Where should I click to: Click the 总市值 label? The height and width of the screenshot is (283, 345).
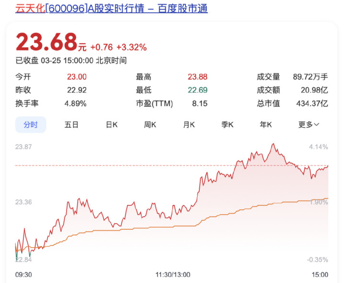pyautogui.click(x=268, y=103)
